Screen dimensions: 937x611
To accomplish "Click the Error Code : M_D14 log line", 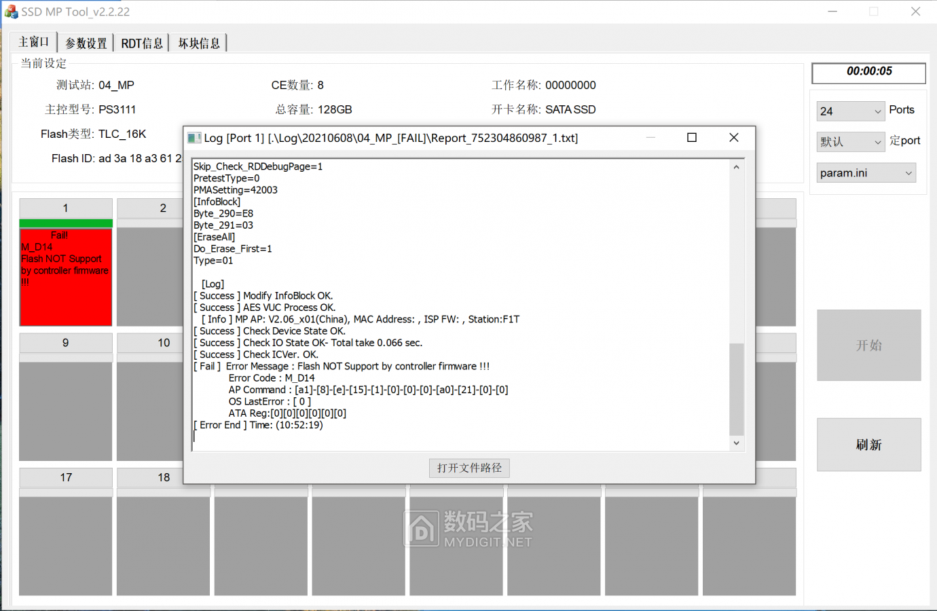I will [x=272, y=378].
